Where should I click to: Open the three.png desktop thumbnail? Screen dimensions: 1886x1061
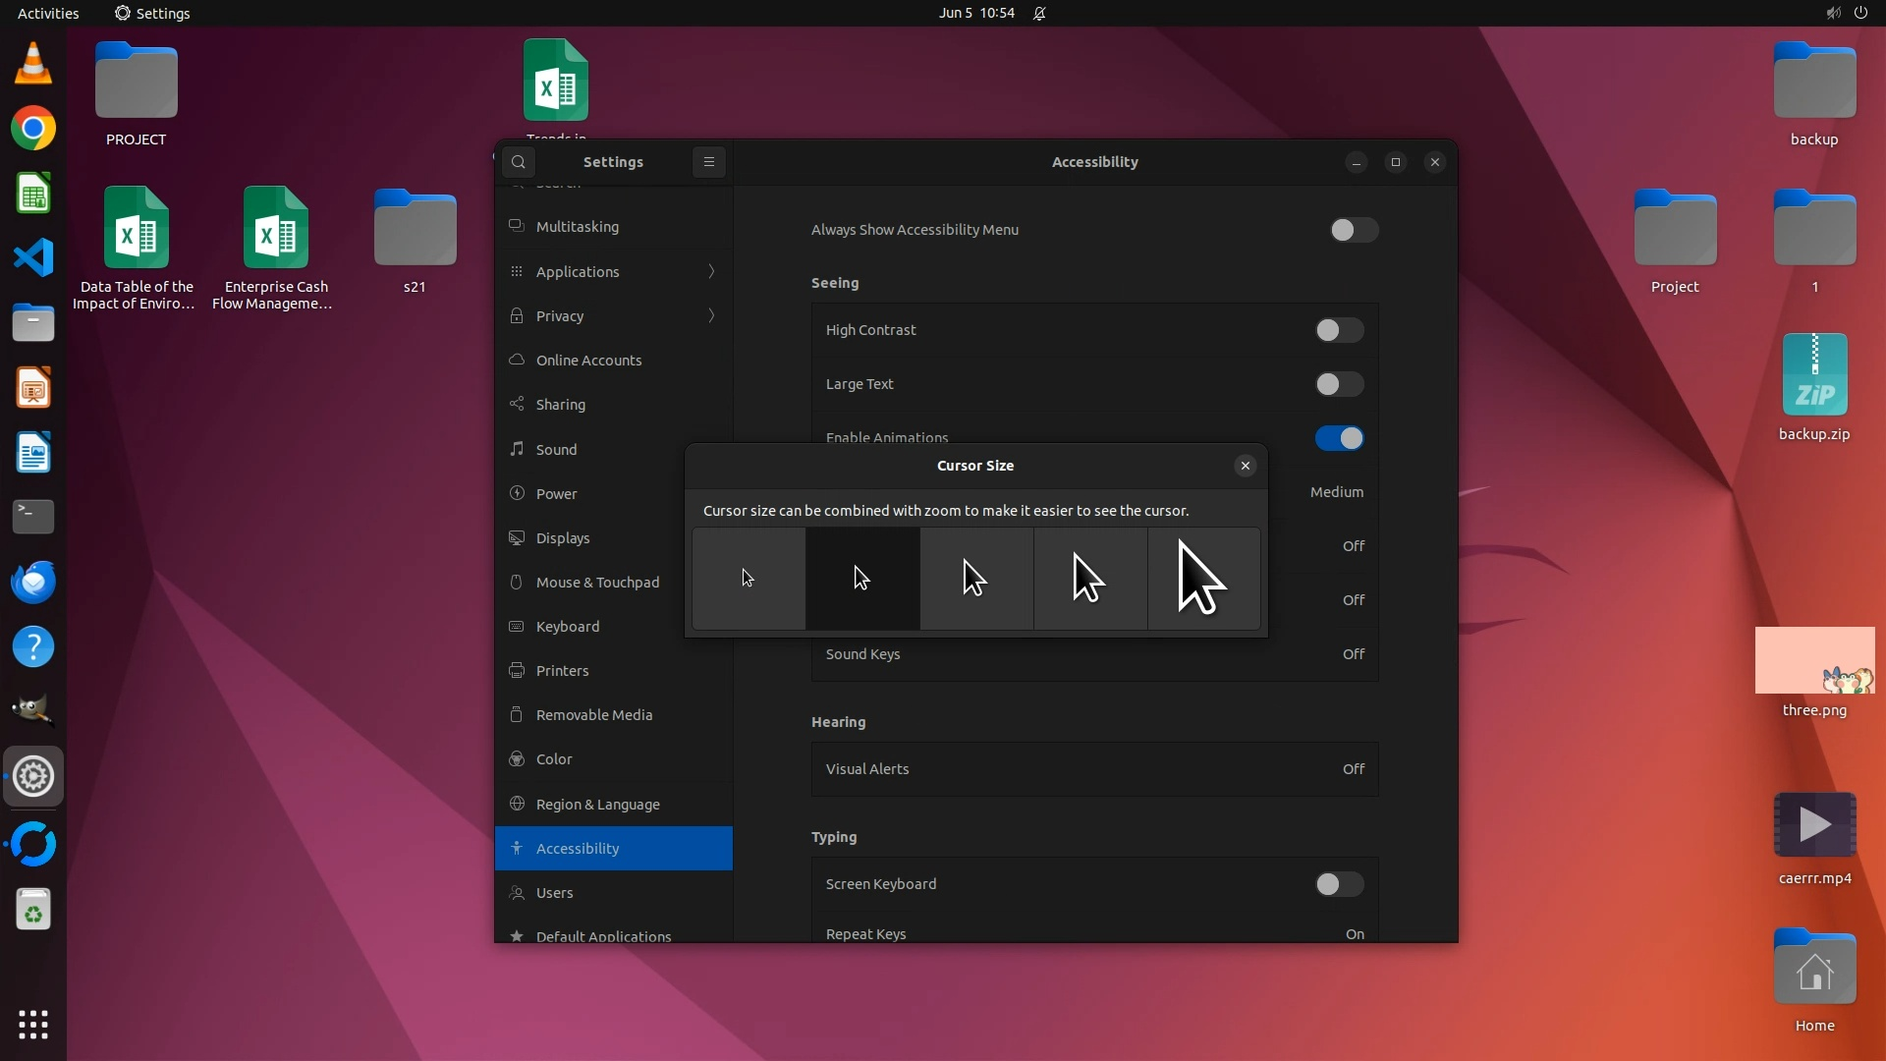coord(1814,661)
